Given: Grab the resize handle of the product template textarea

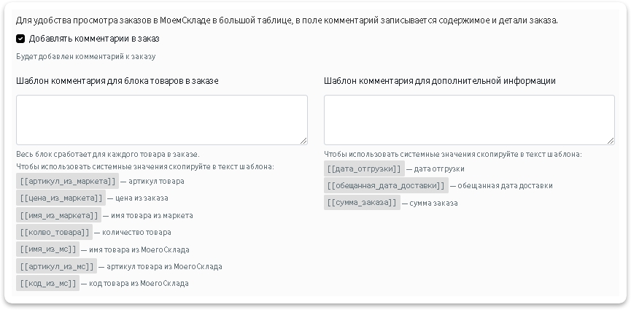Looking at the screenshot, I should (x=303, y=141).
